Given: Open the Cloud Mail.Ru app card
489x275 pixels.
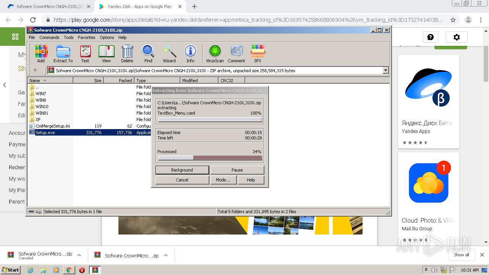Looking at the screenshot, I should 428,198.
